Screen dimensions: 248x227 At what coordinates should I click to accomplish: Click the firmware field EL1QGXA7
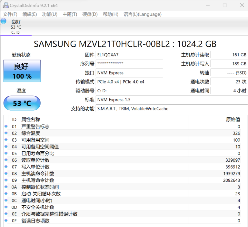tap(129, 55)
